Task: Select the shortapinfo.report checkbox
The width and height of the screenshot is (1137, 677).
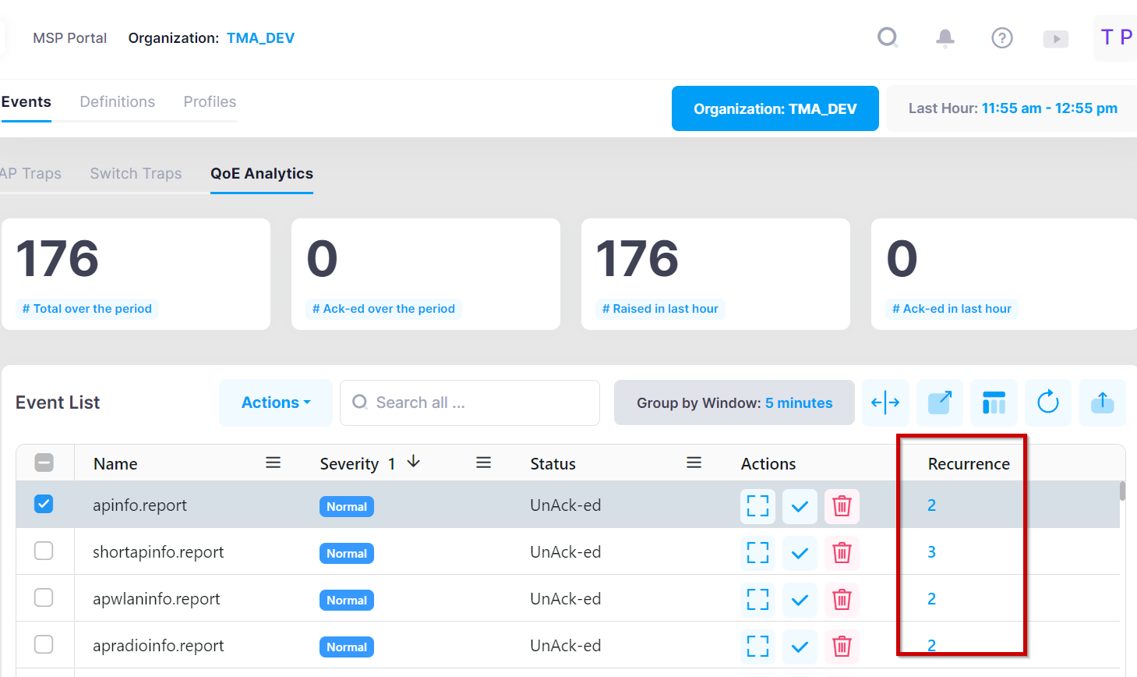Action: point(44,551)
